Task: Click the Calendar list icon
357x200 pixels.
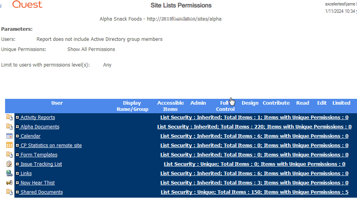Action: [x=9, y=136]
